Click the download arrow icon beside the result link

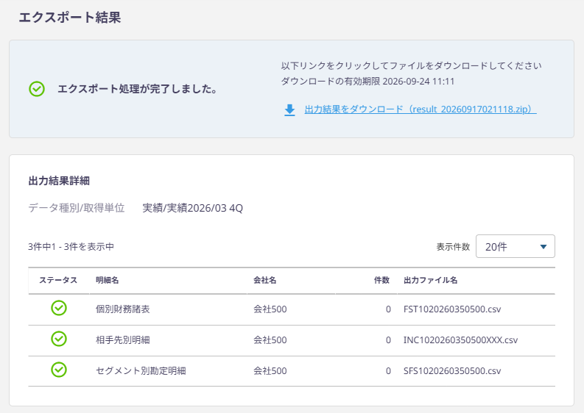coord(289,110)
